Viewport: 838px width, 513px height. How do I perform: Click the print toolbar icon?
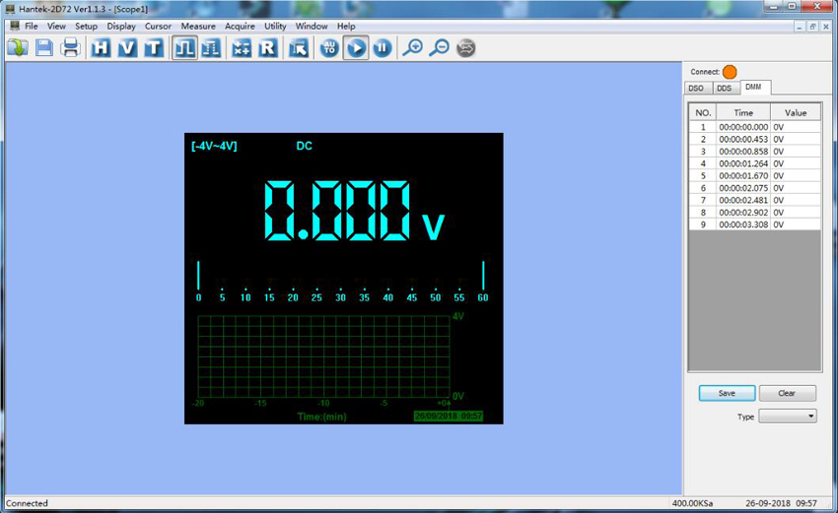[x=70, y=48]
